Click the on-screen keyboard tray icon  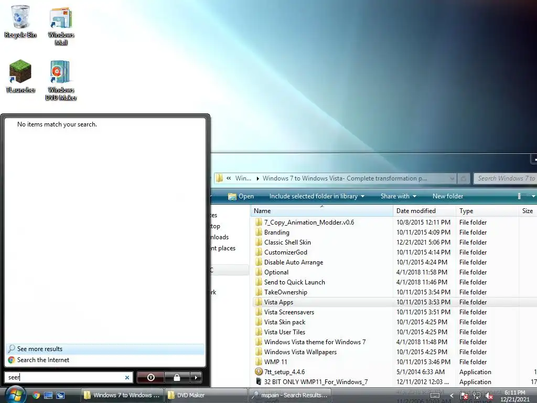tap(435, 396)
